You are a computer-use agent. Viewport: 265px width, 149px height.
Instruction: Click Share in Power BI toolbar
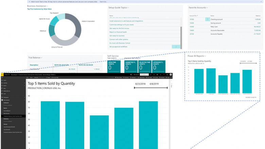coord(167,78)
